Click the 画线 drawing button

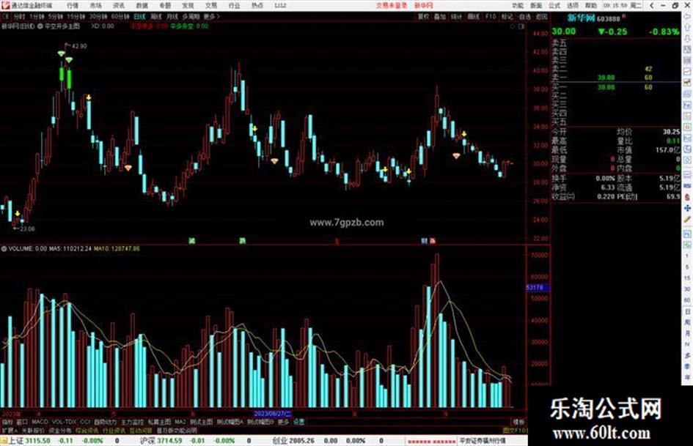tap(473, 16)
